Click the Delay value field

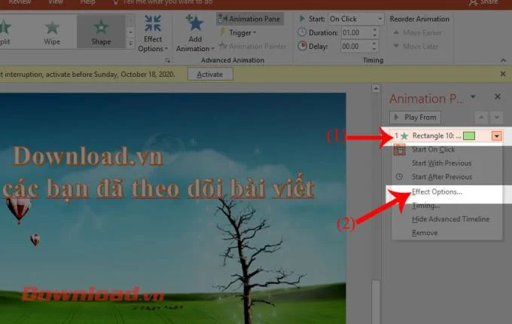coord(355,47)
